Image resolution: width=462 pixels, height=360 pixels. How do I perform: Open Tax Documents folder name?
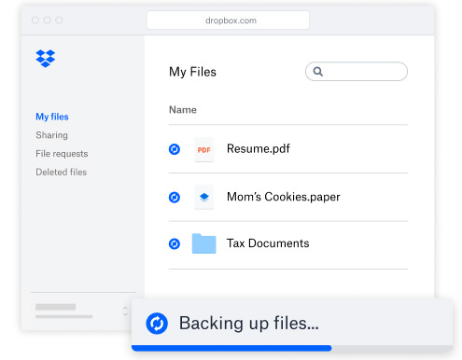coord(268,243)
